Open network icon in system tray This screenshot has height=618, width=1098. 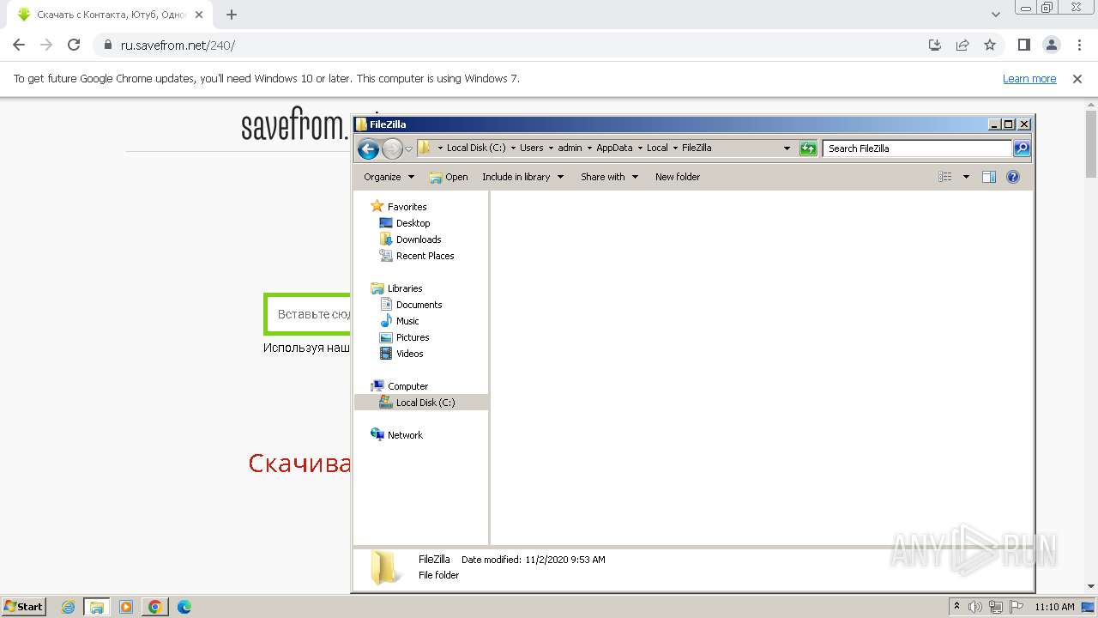coord(996,607)
